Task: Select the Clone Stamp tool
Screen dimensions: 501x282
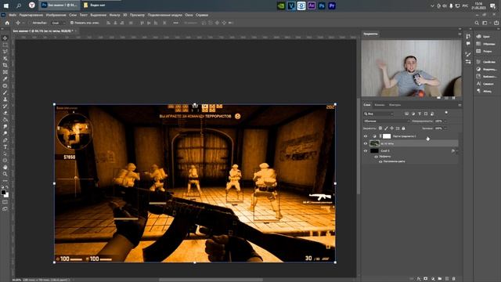Action: 5,99
